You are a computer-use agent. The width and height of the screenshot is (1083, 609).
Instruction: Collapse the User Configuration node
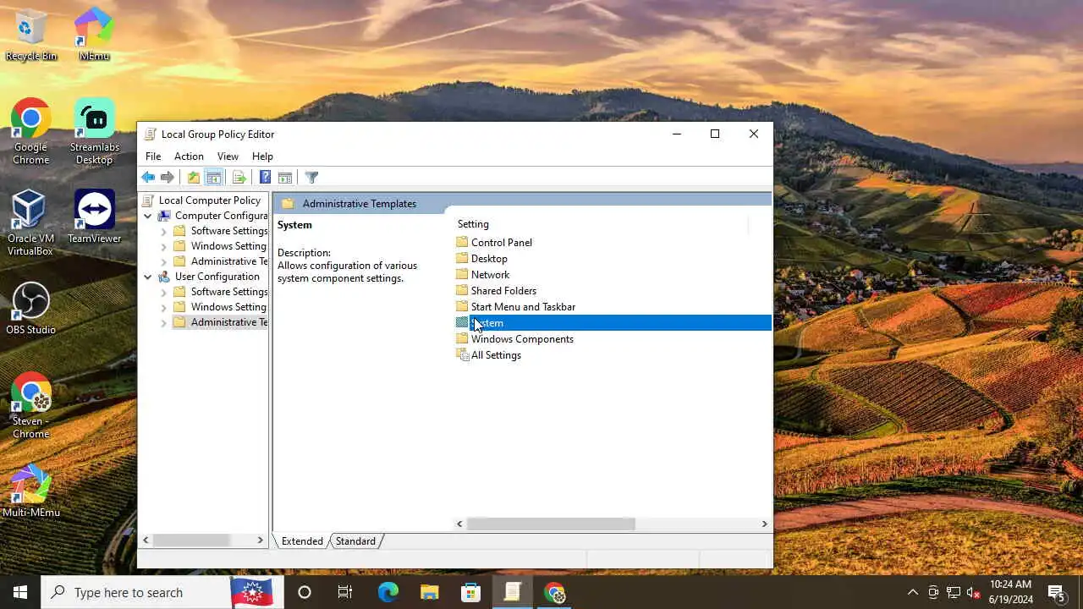pyautogui.click(x=148, y=277)
